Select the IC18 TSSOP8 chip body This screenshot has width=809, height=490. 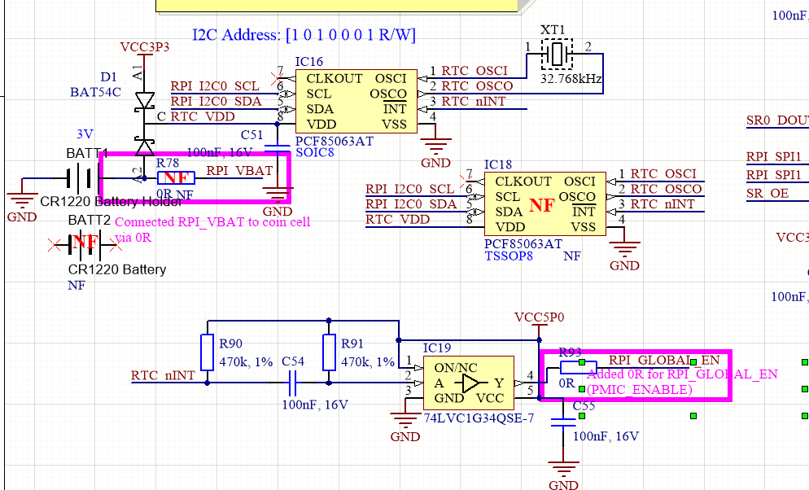pos(544,204)
